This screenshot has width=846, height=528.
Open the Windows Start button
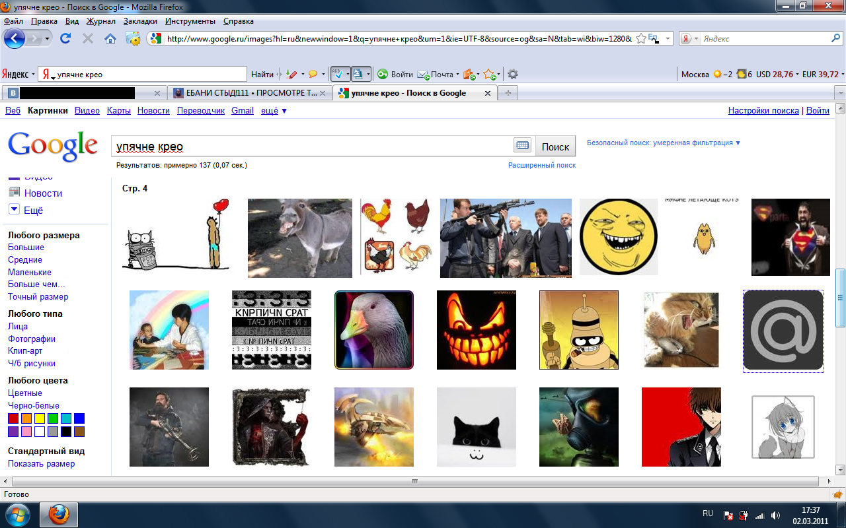pyautogui.click(x=17, y=514)
